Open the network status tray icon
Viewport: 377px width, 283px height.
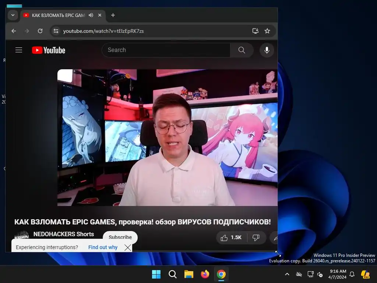pyautogui.click(x=310, y=274)
